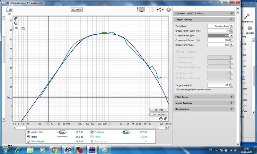Expand the Modal Analysis section
257x154 pixels.
(231, 103)
